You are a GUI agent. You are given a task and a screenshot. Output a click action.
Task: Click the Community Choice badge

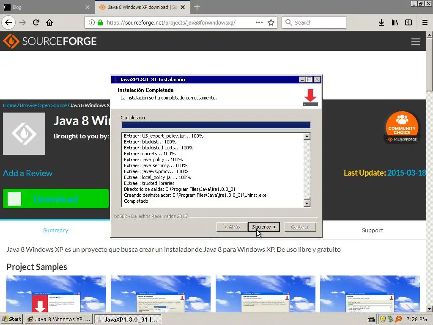point(402,127)
